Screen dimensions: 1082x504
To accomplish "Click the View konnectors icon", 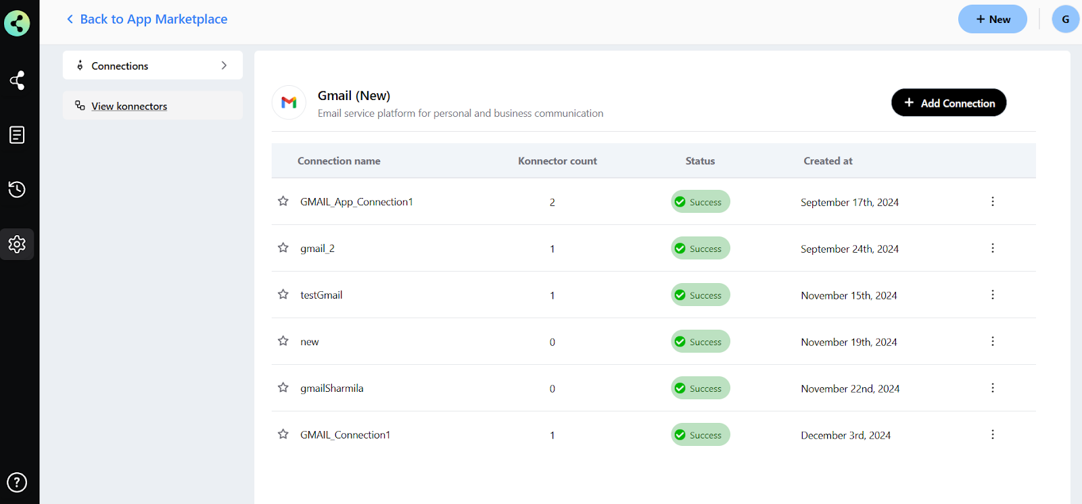I will [x=80, y=105].
